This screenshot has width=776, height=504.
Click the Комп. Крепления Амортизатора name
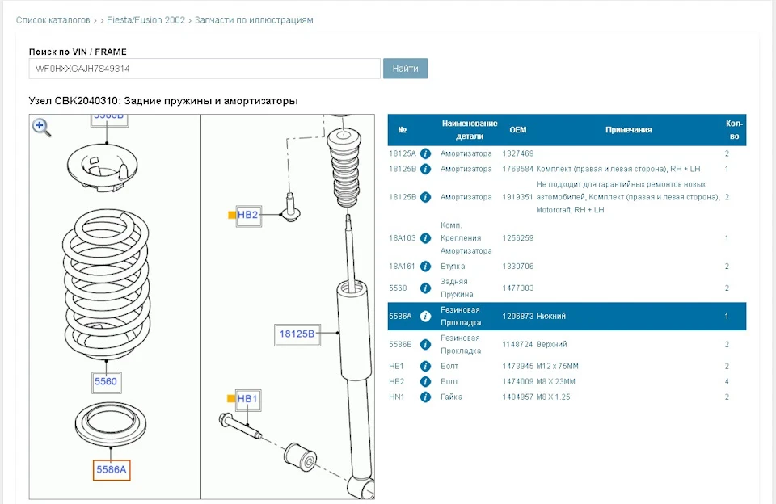pyautogui.click(x=466, y=238)
